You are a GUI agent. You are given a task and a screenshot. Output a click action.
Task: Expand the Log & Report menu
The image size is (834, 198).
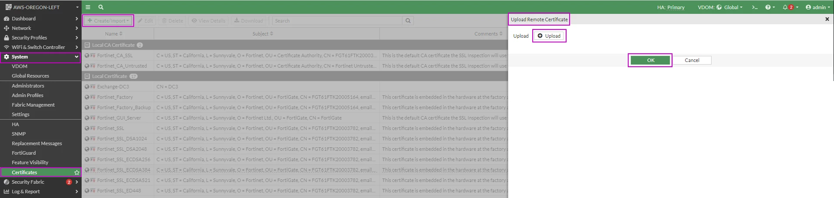pyautogui.click(x=41, y=192)
